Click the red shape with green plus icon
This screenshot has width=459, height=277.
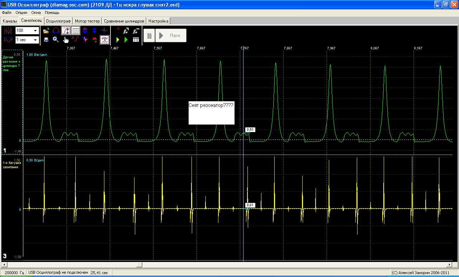tap(95, 40)
